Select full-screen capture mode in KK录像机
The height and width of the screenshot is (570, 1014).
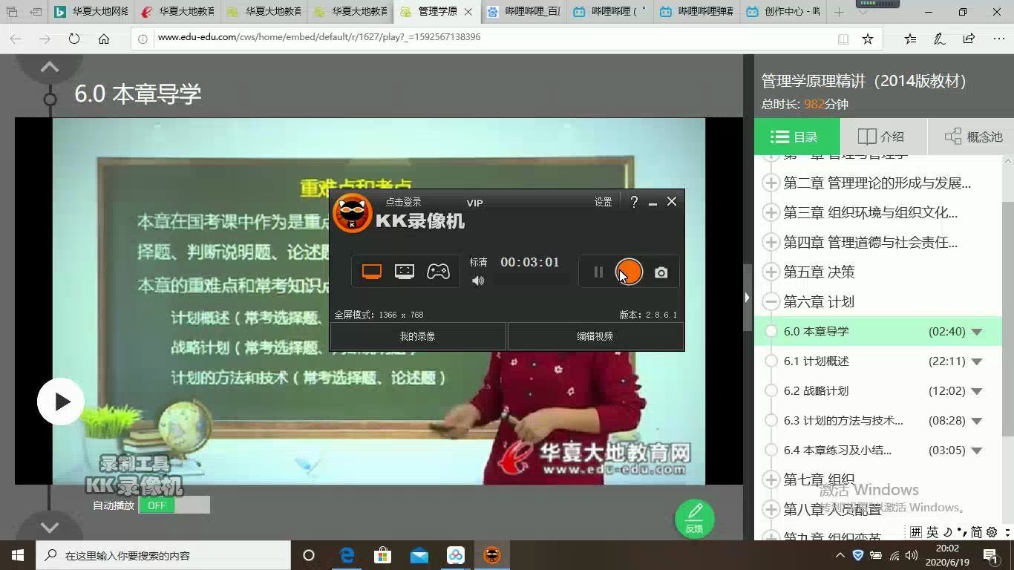click(371, 272)
